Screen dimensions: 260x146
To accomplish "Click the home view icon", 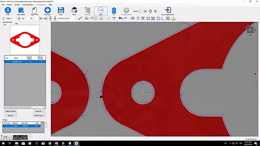I will point(256,69).
